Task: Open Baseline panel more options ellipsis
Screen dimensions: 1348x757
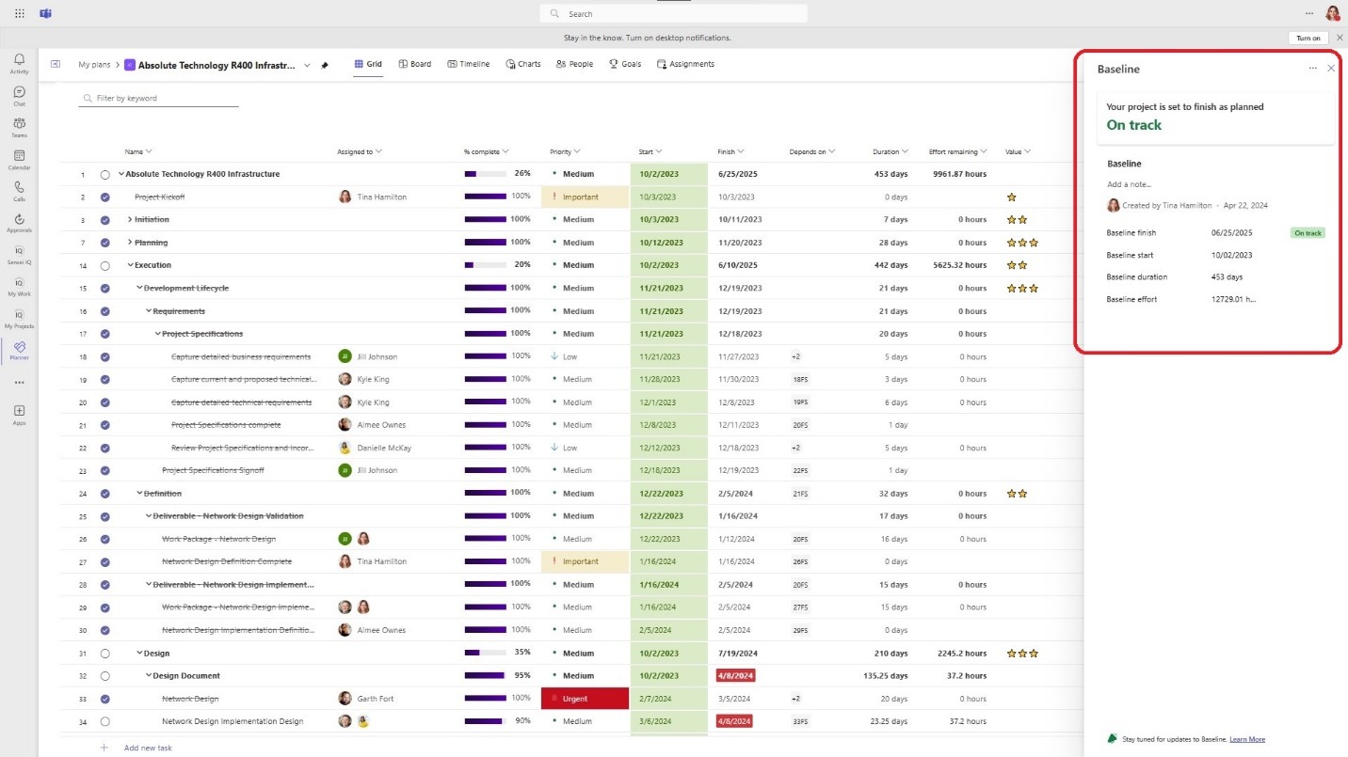Action: pos(1312,69)
